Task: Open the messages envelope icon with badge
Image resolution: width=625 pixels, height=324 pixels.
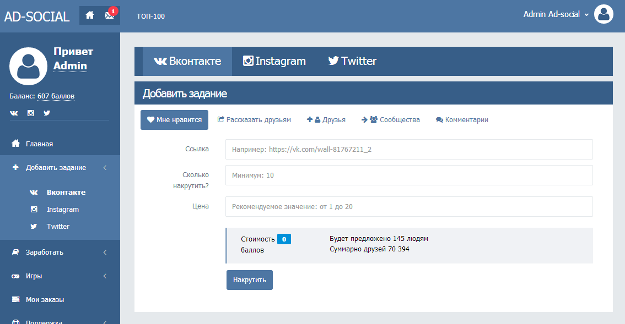Action: pos(110,15)
